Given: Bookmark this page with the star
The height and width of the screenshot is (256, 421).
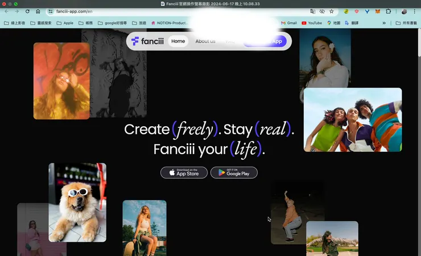Looking at the screenshot, I should point(332,11).
